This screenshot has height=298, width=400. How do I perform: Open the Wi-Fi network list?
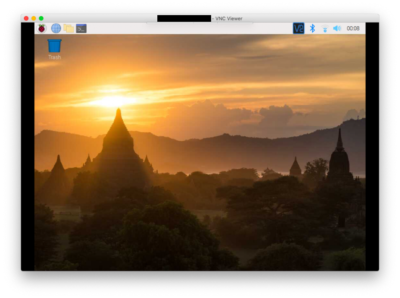(325, 29)
